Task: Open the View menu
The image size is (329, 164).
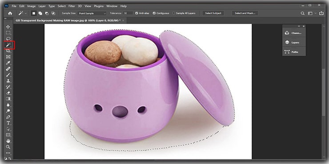Action: click(88, 6)
